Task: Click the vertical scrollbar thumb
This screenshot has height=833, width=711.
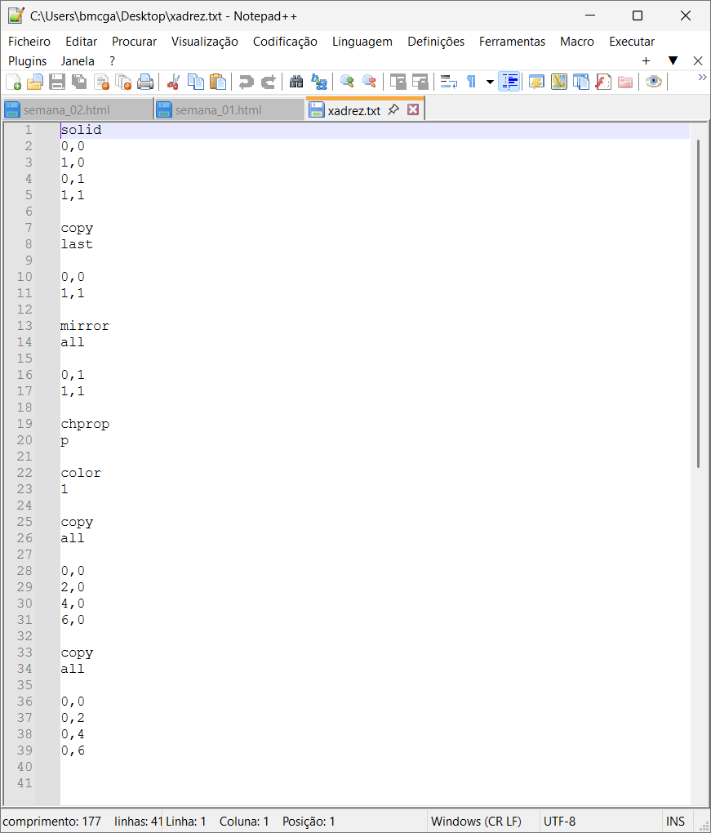Action: (x=699, y=302)
